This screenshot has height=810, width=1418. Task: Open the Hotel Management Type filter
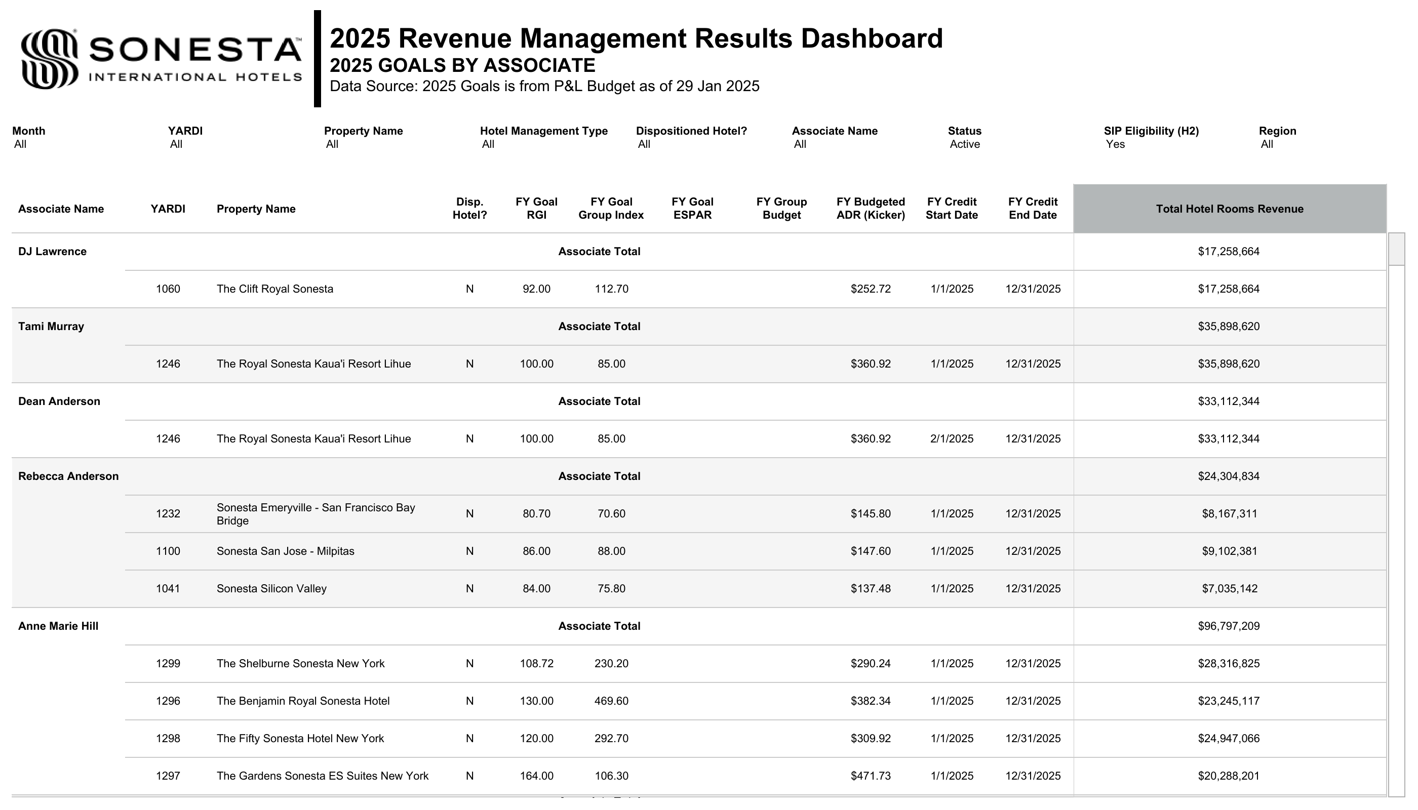coord(488,145)
